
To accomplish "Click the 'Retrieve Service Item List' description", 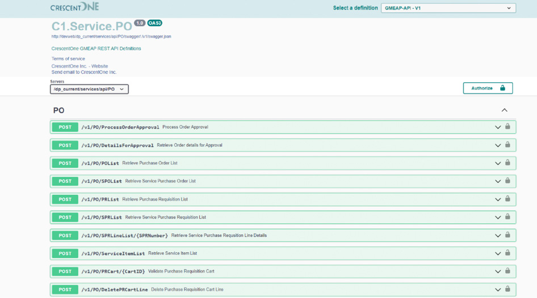I will click(x=173, y=253).
